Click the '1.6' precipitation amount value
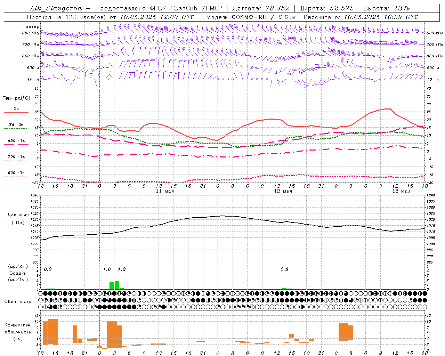The image size is (445, 356). pos(107,269)
